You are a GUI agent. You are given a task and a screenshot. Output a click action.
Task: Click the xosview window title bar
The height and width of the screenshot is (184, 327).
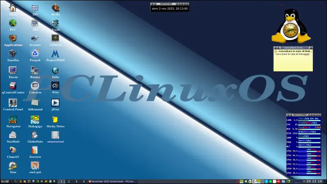304,115
